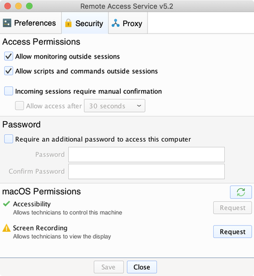Viewport: 254px width, 276px height.
Task: Click the green Accessibility checkmark icon
Action: click(7, 204)
